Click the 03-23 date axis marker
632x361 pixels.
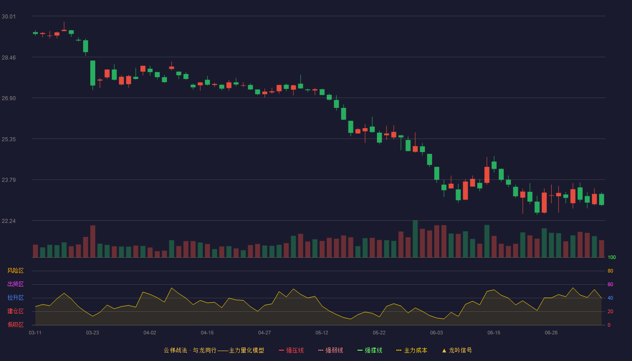pos(93,333)
